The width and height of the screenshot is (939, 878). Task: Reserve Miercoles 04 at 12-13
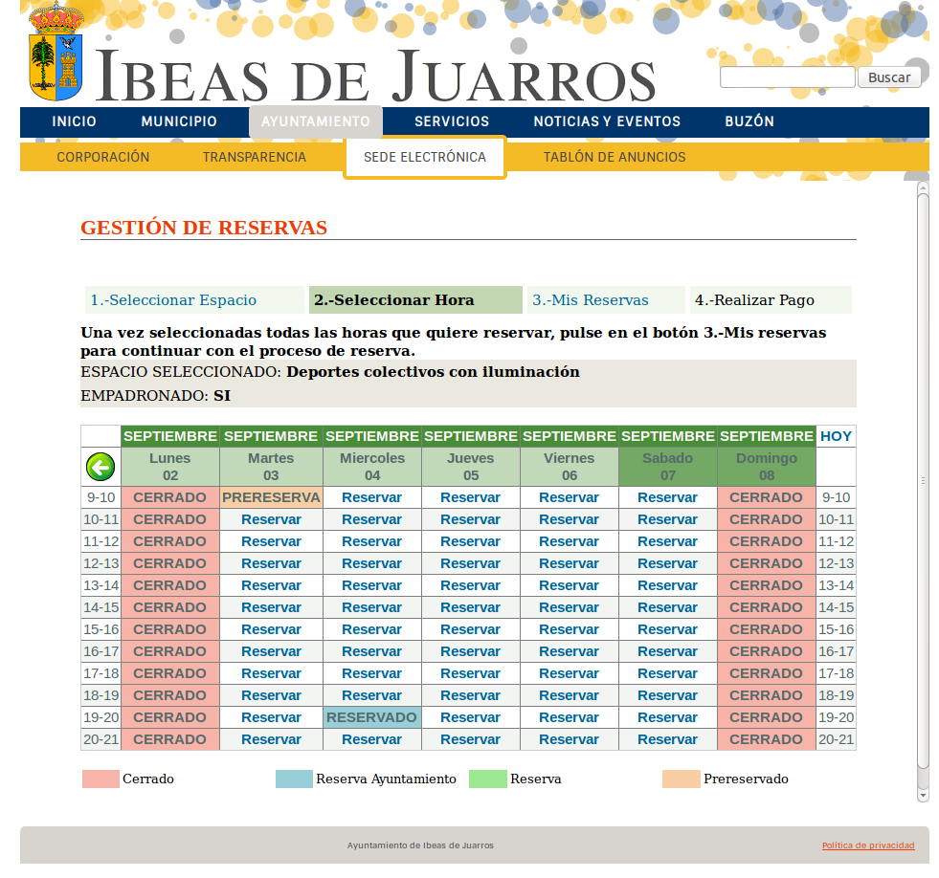[x=372, y=563]
